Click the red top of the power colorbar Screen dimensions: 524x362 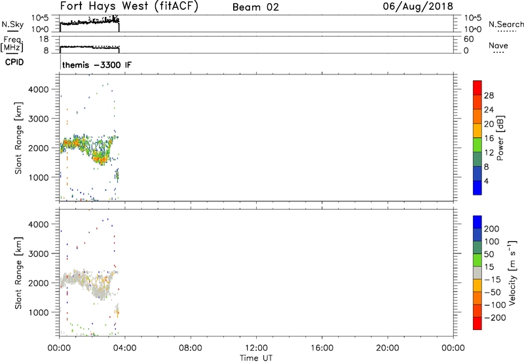pos(477,88)
